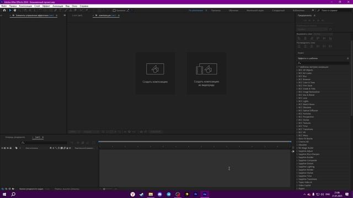The width and height of the screenshot is (353, 198).
Task: Open the Слой menu
Action: (x=37, y=6)
